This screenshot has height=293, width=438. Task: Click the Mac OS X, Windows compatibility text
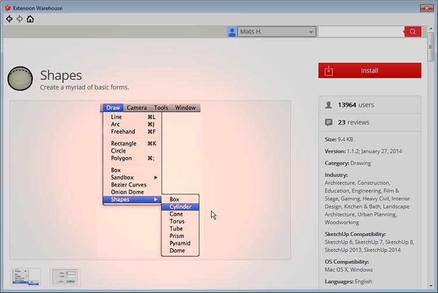(x=349, y=270)
